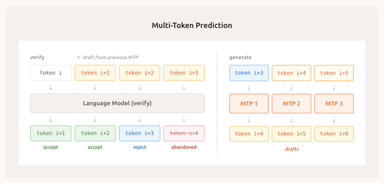Click the "Language Model (verify)" block
This screenshot has height=183, width=384.
point(117,103)
